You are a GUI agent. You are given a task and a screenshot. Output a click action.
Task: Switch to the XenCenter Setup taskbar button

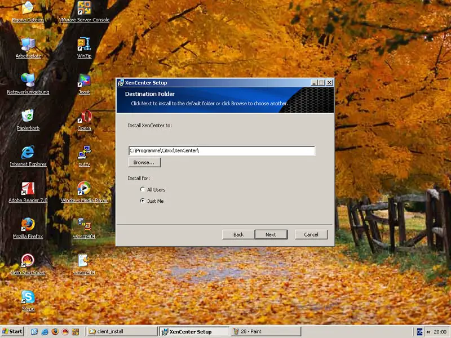click(194, 332)
